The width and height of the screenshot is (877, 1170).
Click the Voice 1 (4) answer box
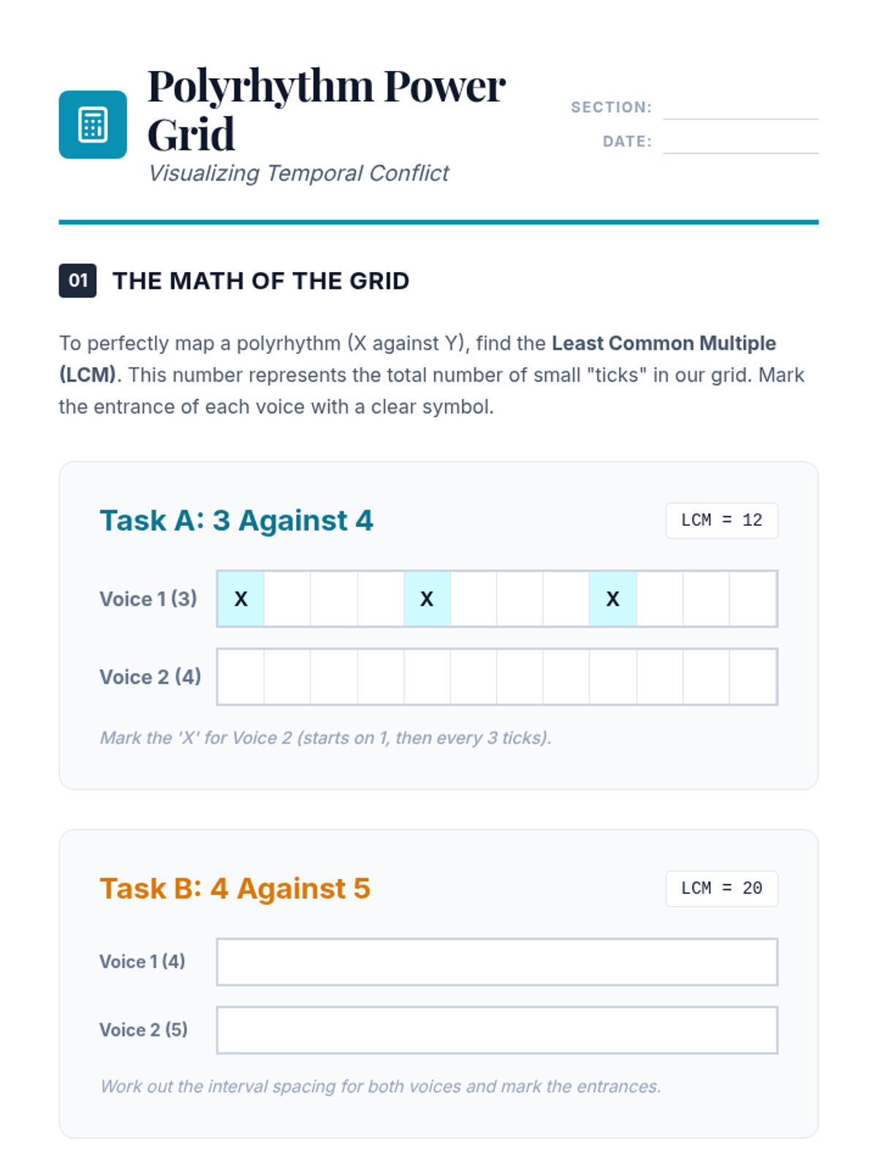[497, 962]
